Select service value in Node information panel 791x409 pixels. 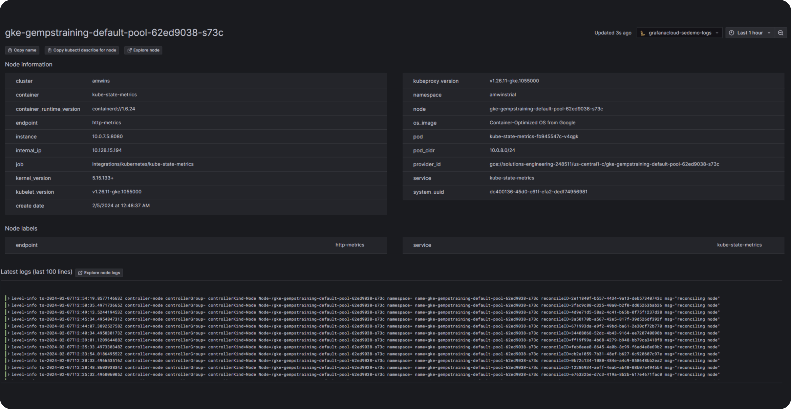pos(512,178)
